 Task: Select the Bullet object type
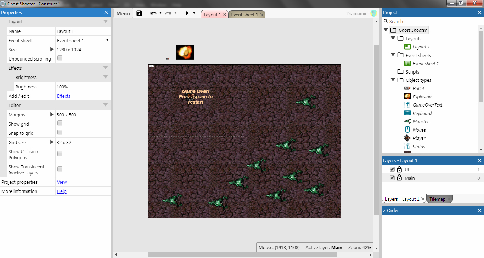418,88
